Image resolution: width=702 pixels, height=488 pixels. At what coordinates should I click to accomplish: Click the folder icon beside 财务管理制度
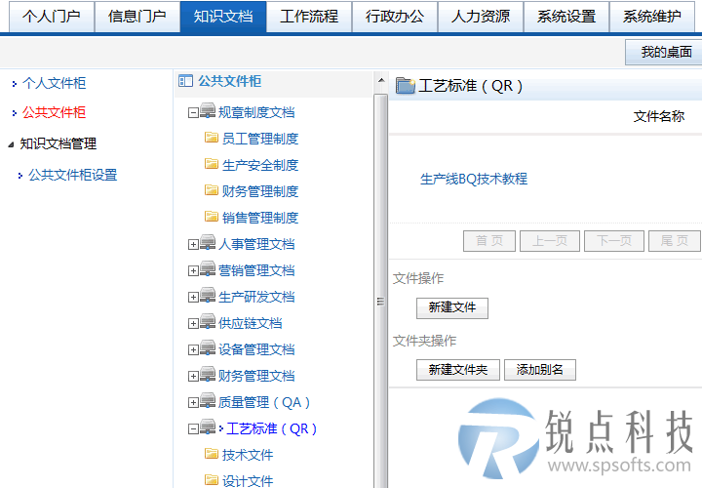pos(212,190)
